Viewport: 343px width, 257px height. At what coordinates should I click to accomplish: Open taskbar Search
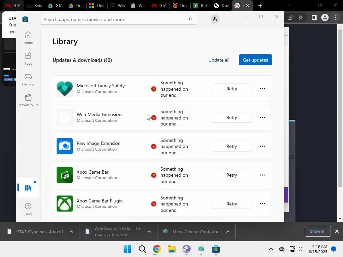click(x=142, y=249)
